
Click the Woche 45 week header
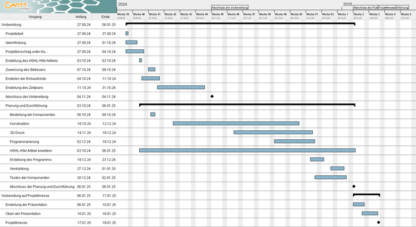click(x=218, y=14)
